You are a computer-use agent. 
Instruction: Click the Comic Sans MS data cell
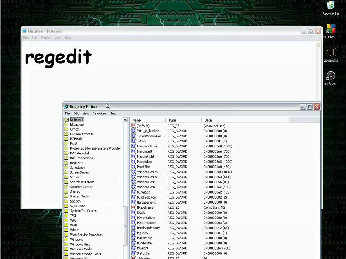(214, 208)
